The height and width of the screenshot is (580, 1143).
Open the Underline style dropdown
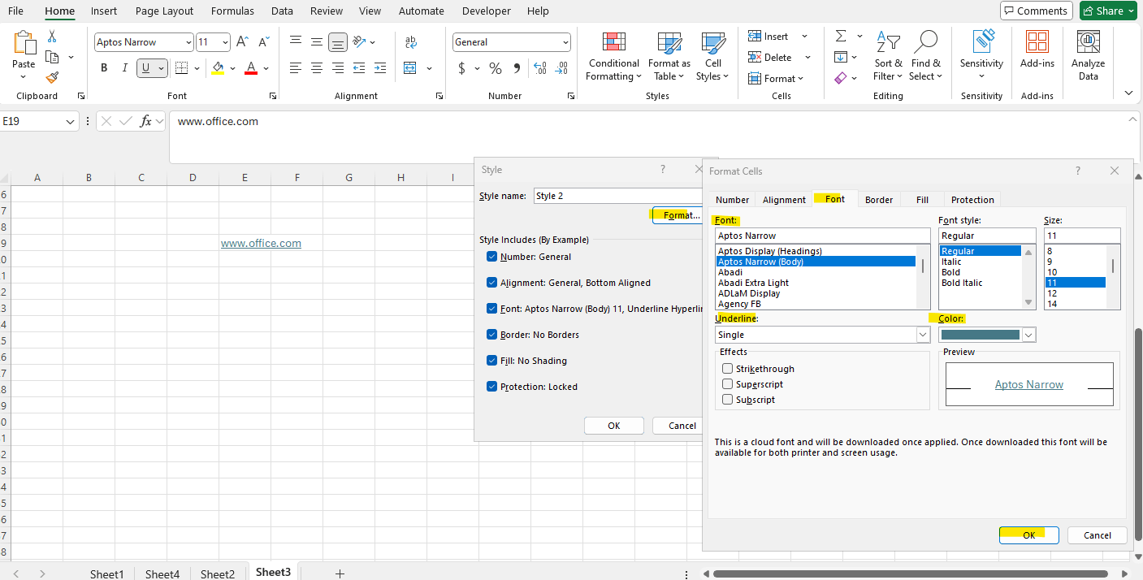point(922,334)
